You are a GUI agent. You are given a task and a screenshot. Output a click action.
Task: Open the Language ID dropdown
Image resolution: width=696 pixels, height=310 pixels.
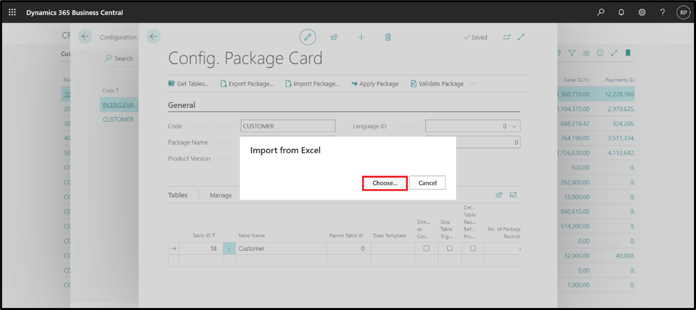514,126
